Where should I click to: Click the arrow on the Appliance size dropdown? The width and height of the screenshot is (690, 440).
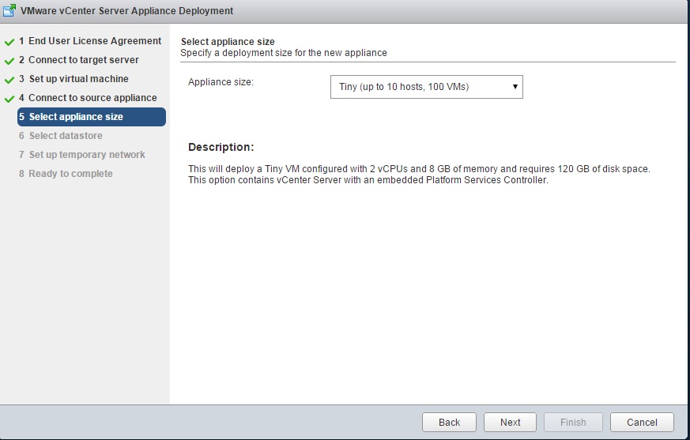coord(515,87)
